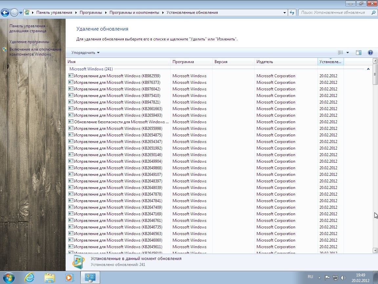The height and width of the screenshot is (284, 378).
Task: Click the icon of update KB2655998
Action: tap(71, 128)
